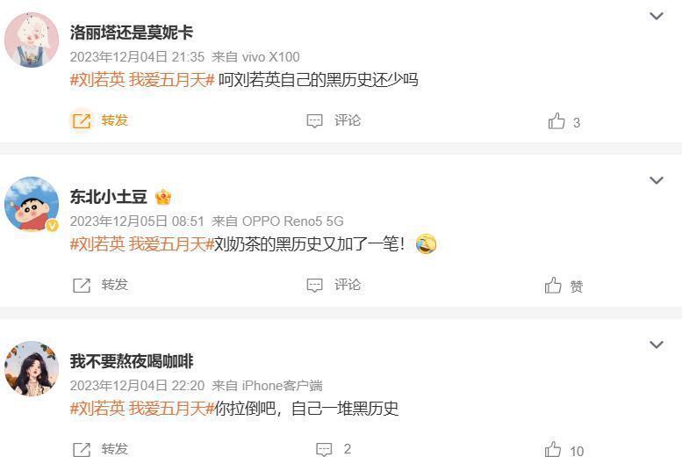Screen dimensions: 682x457
Task: Open 洛丽塔还是莫妮卡 avatar profile picture
Action: tap(32, 40)
